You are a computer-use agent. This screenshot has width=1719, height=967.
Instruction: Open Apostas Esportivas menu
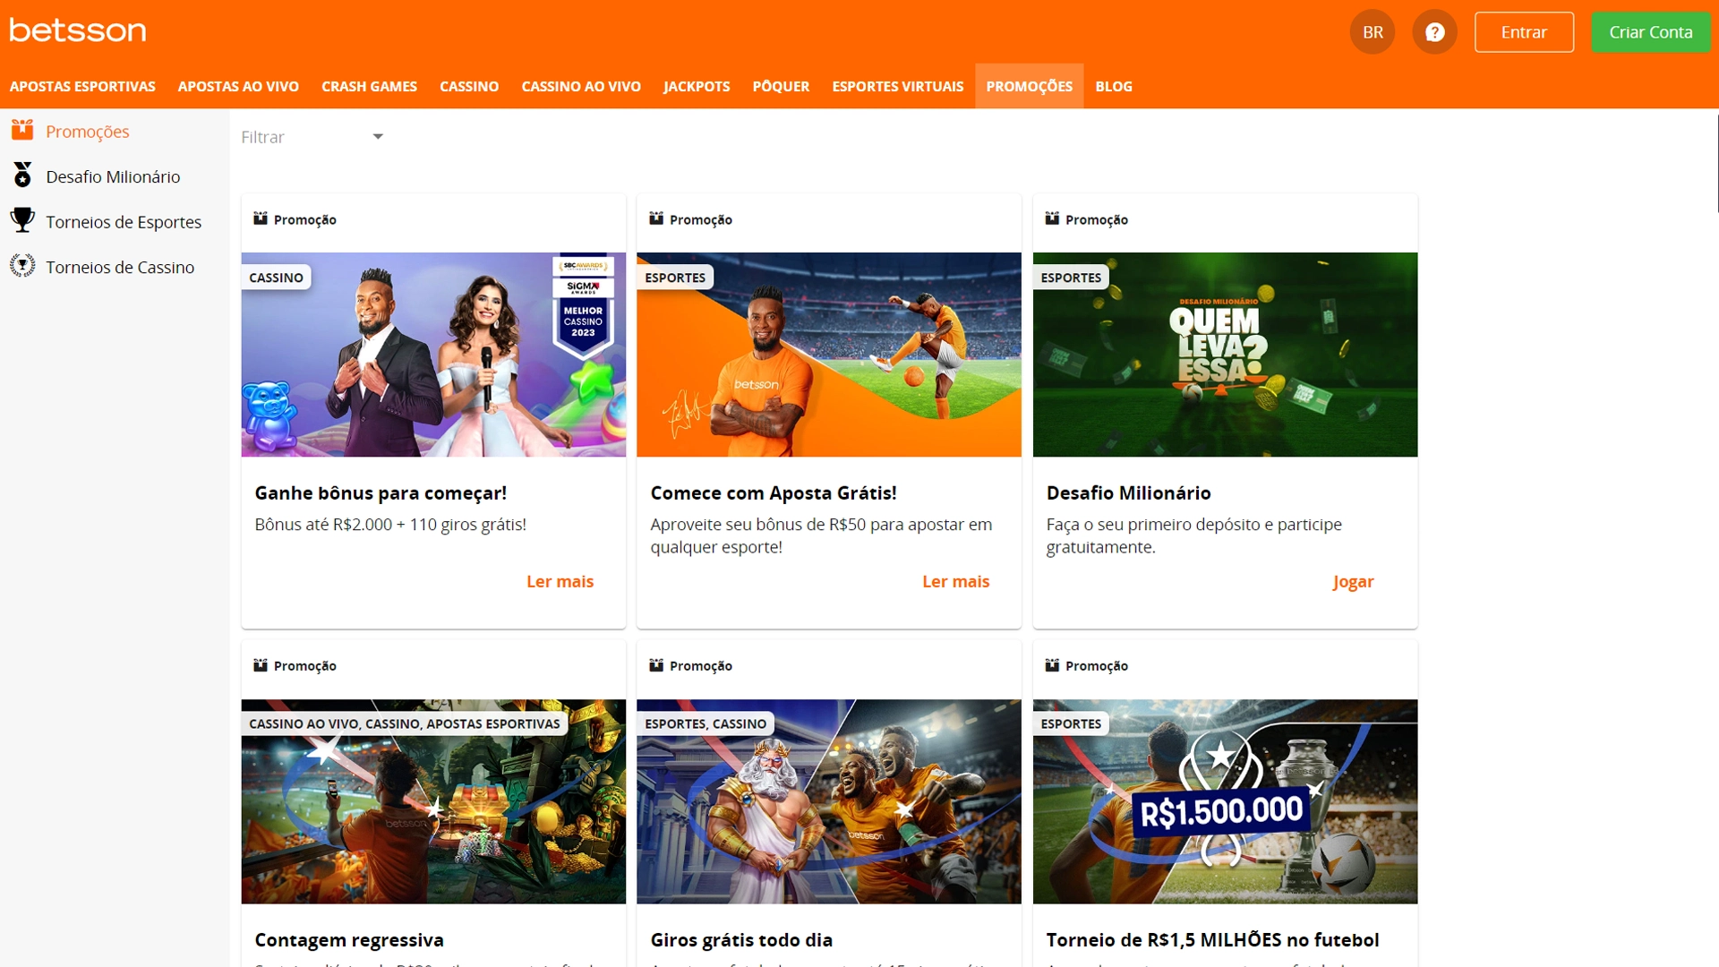tap(82, 86)
